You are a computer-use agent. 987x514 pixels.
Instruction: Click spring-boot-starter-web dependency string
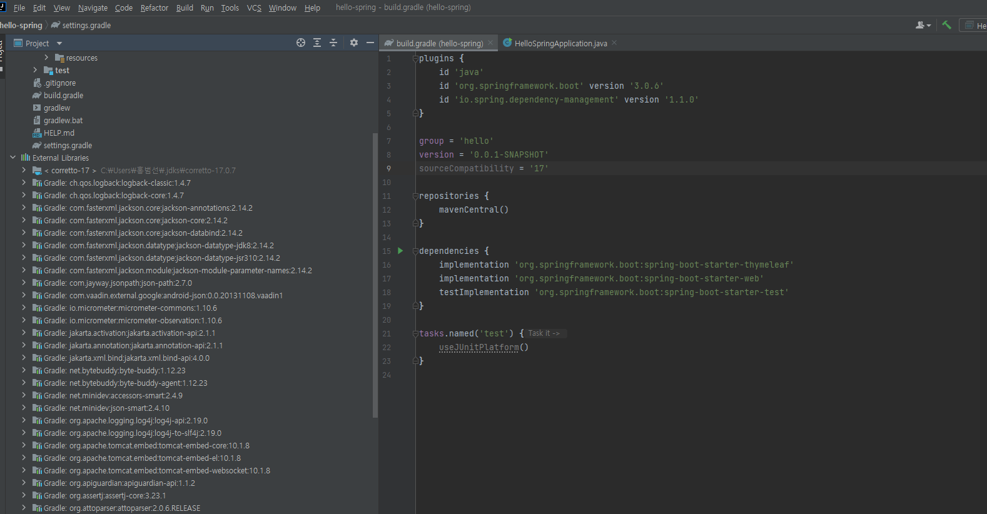[x=639, y=278]
